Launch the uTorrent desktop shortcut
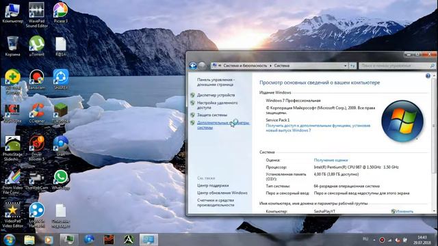 [x=36, y=46]
